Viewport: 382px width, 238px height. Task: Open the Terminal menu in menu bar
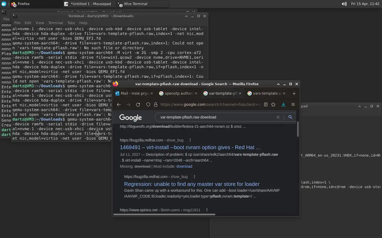[55, 23]
